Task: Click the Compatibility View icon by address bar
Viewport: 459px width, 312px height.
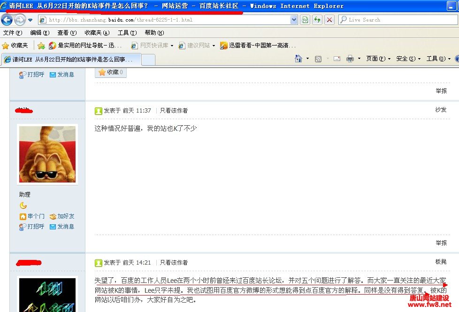Action: [306, 20]
